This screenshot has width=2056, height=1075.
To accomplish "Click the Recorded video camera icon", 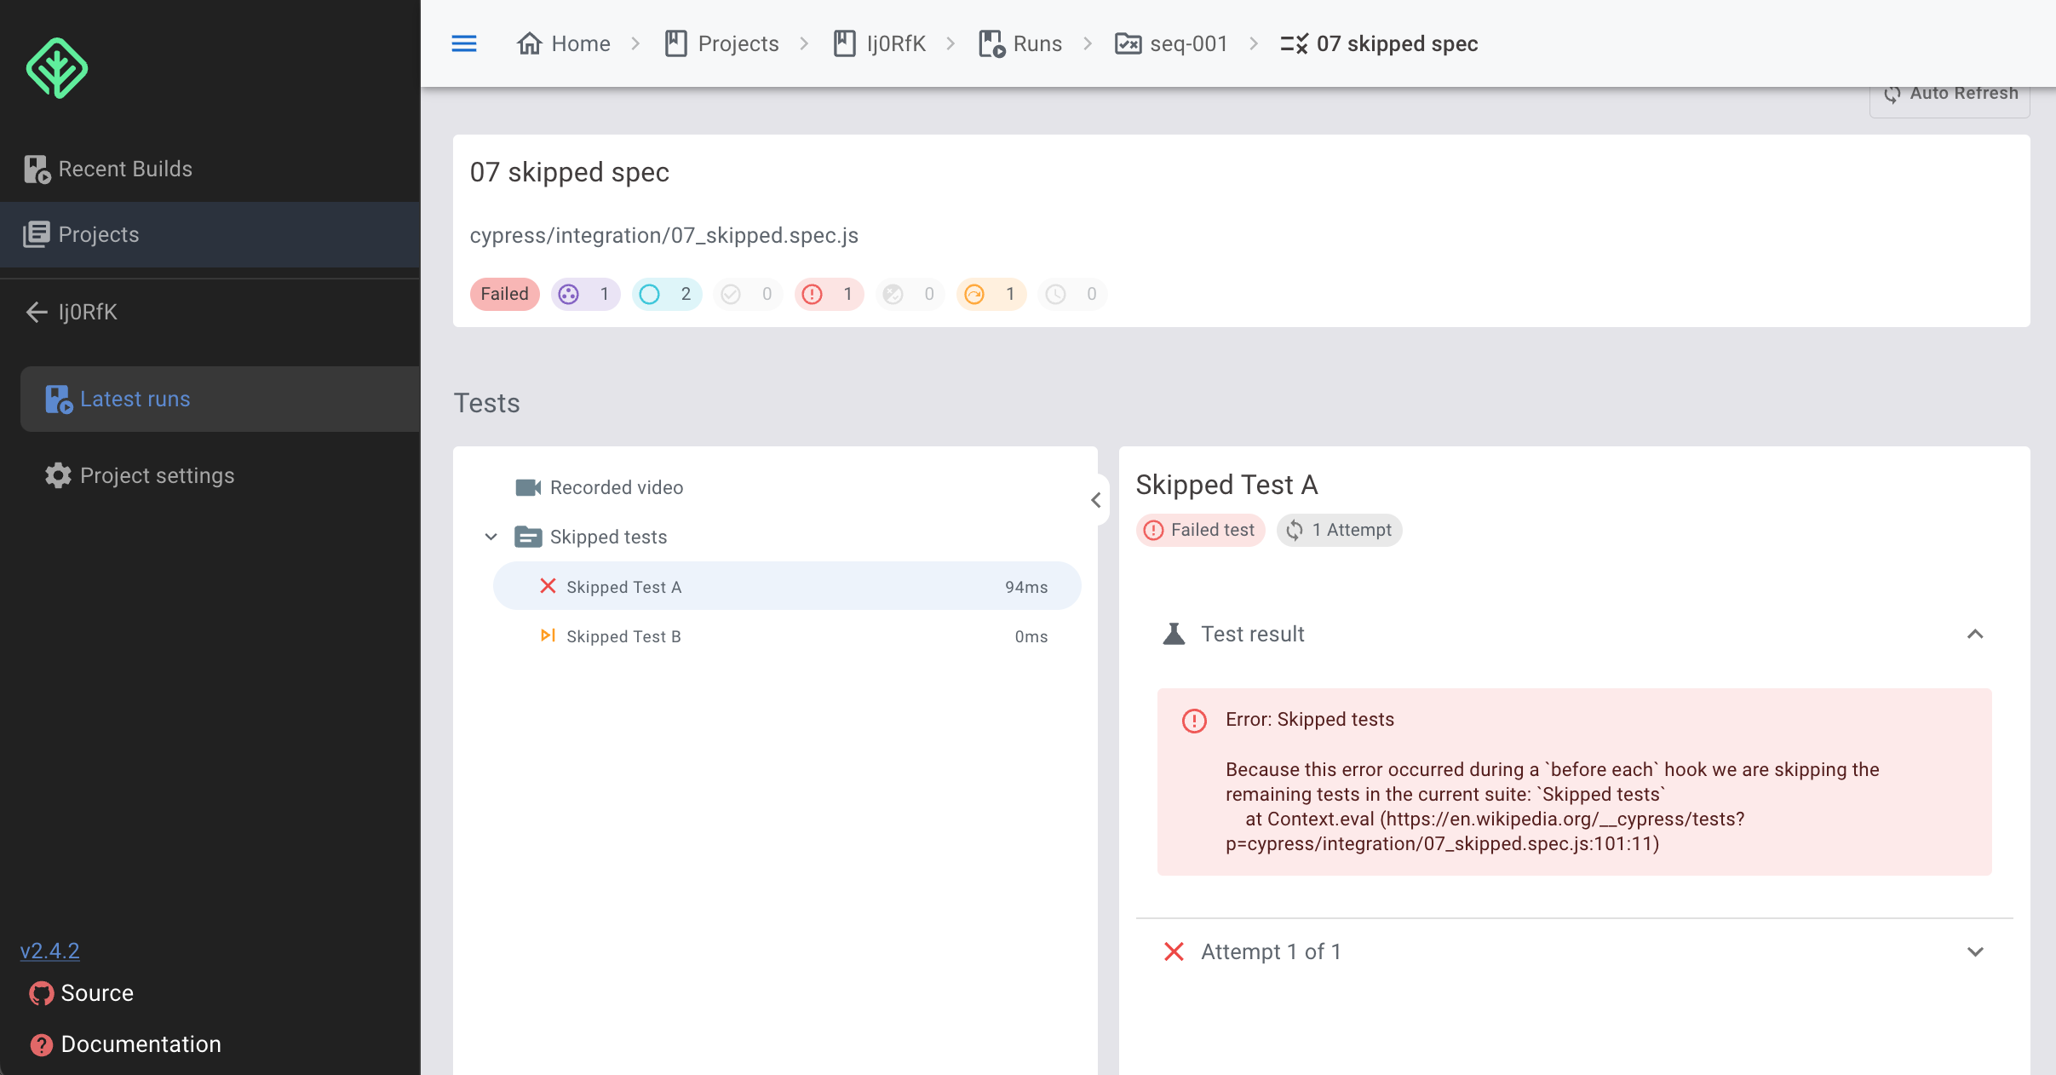I will [528, 487].
